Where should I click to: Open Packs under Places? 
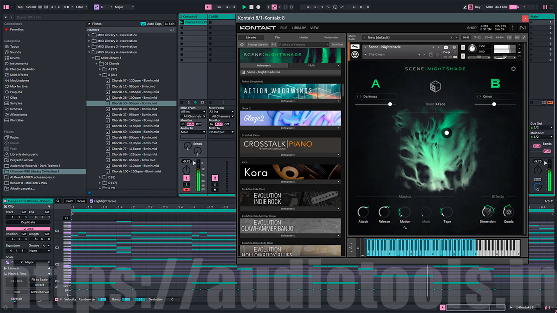(14, 137)
